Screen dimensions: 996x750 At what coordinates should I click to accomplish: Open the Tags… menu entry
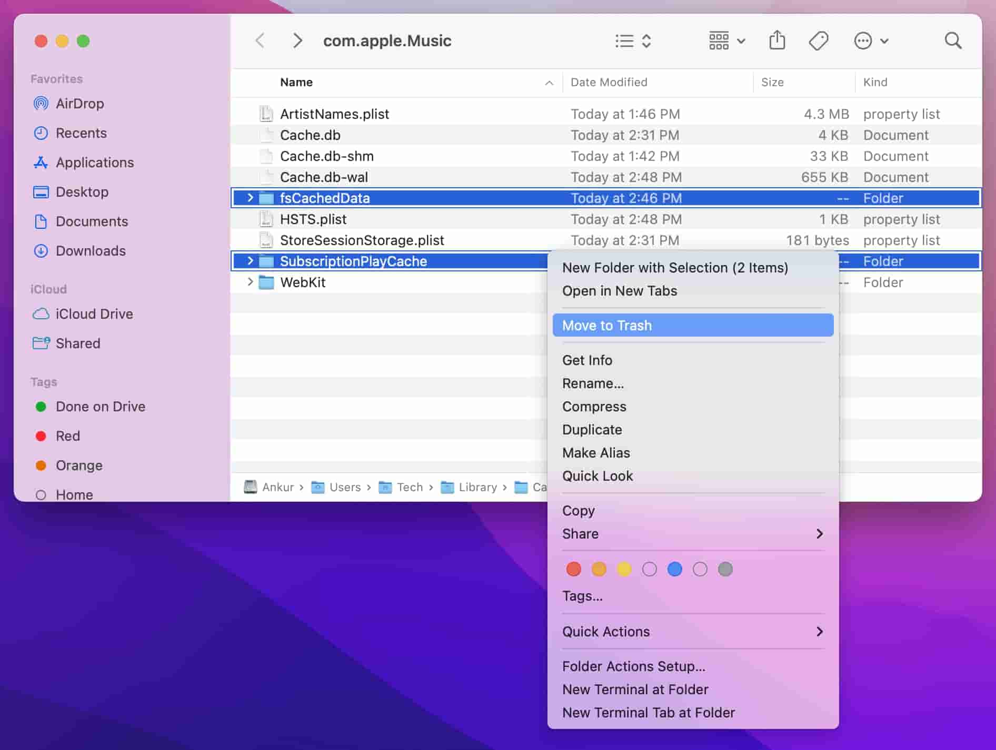point(693,596)
